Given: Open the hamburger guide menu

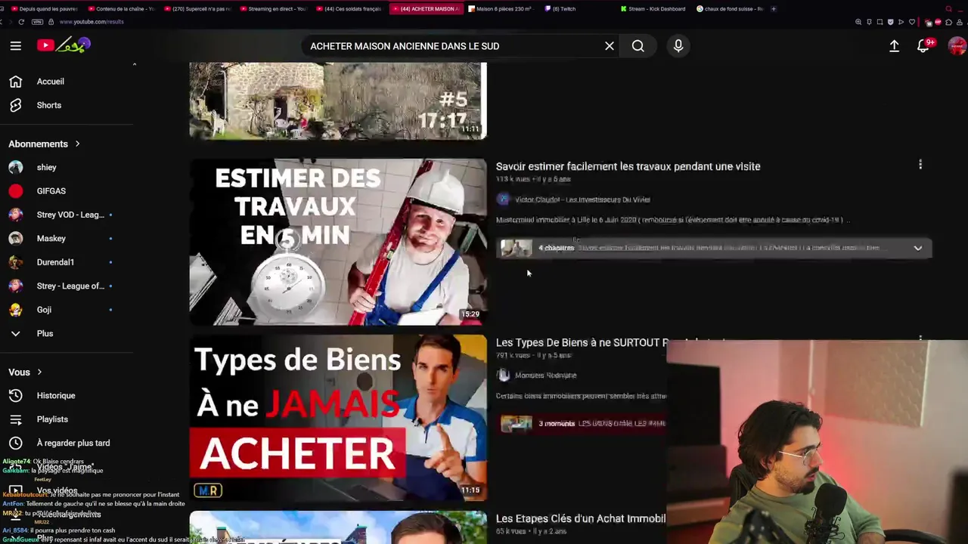Looking at the screenshot, I should (15, 46).
